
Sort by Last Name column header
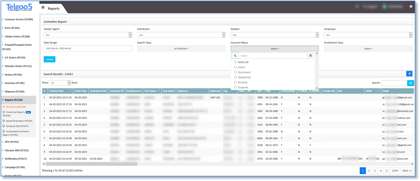[x=169, y=91]
